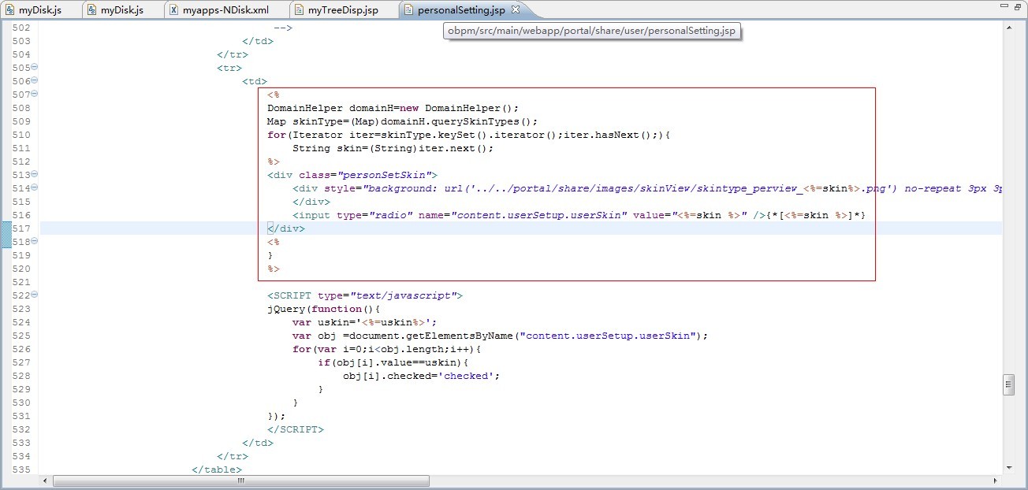Collapse the fold at line 507
Viewport: 1028px width, 490px height.
[35, 95]
